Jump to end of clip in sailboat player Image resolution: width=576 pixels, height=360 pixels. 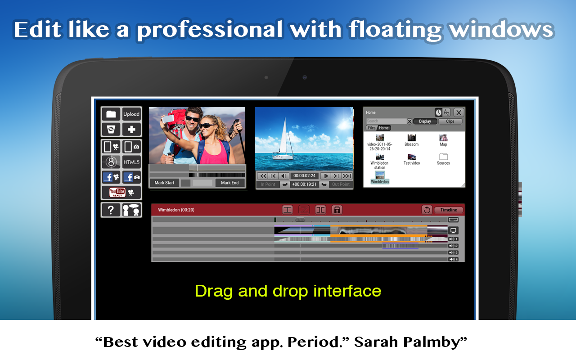(346, 176)
